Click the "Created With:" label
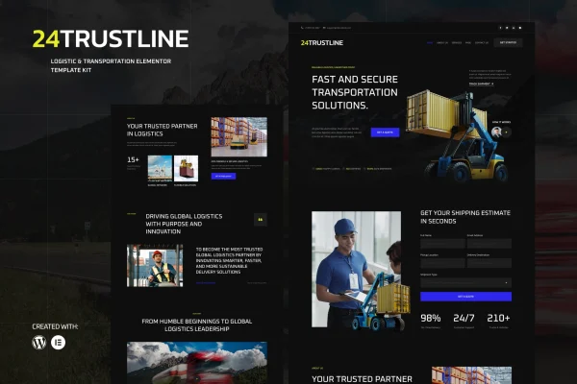The width and height of the screenshot is (577, 384). [x=55, y=326]
